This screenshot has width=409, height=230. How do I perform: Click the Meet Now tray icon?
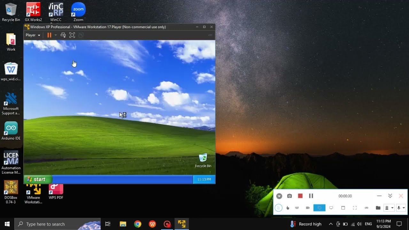(338, 224)
